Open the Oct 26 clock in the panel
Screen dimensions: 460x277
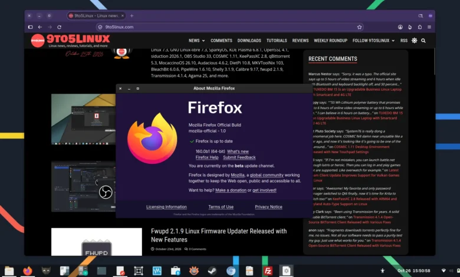tap(413, 271)
